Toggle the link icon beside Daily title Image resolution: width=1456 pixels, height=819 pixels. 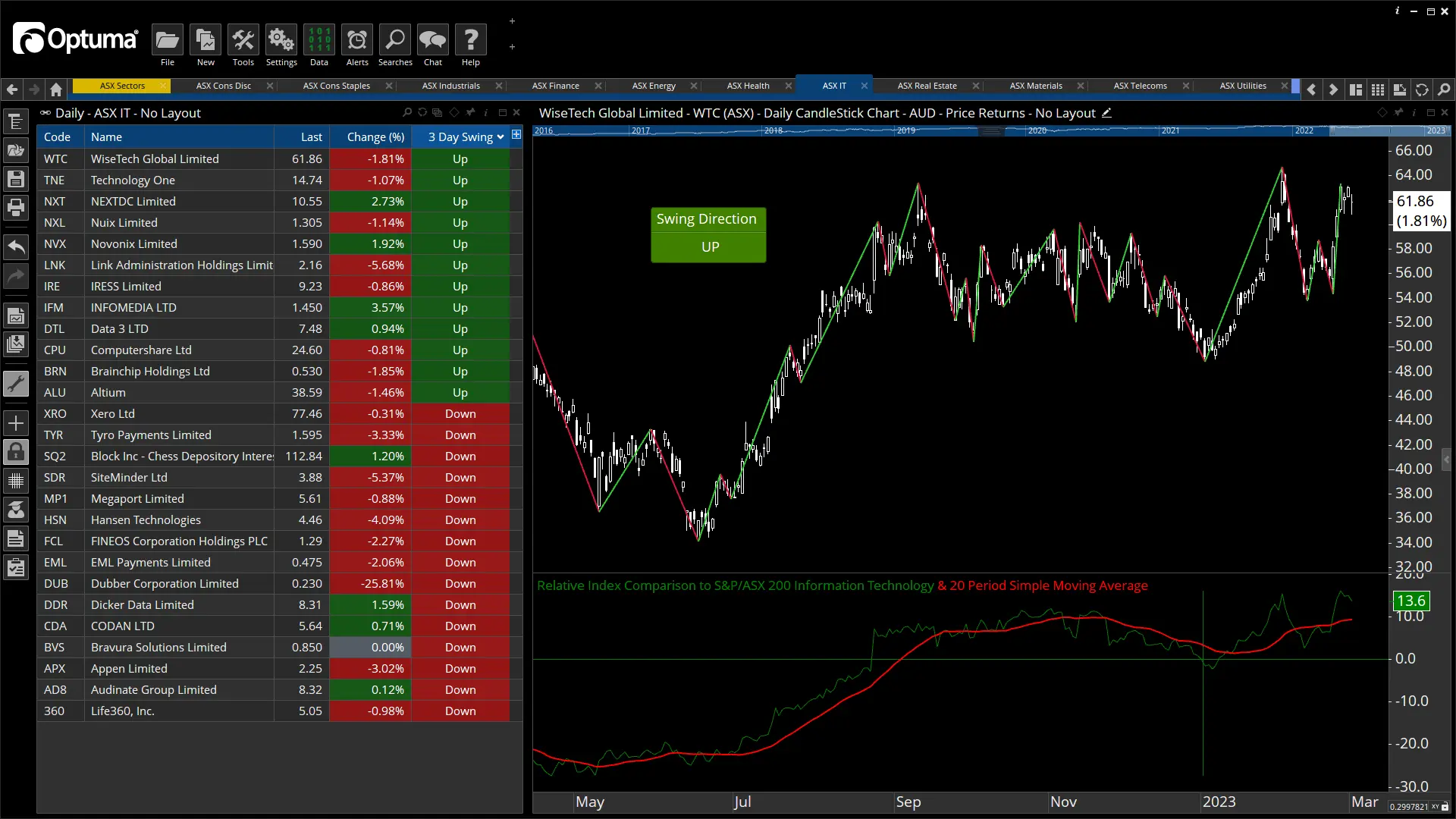[45, 113]
